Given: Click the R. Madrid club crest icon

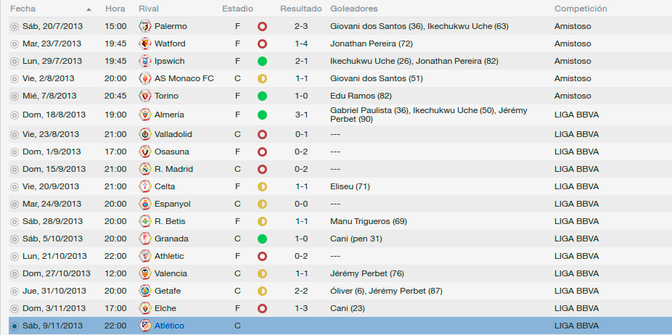Looking at the screenshot, I should [x=145, y=169].
